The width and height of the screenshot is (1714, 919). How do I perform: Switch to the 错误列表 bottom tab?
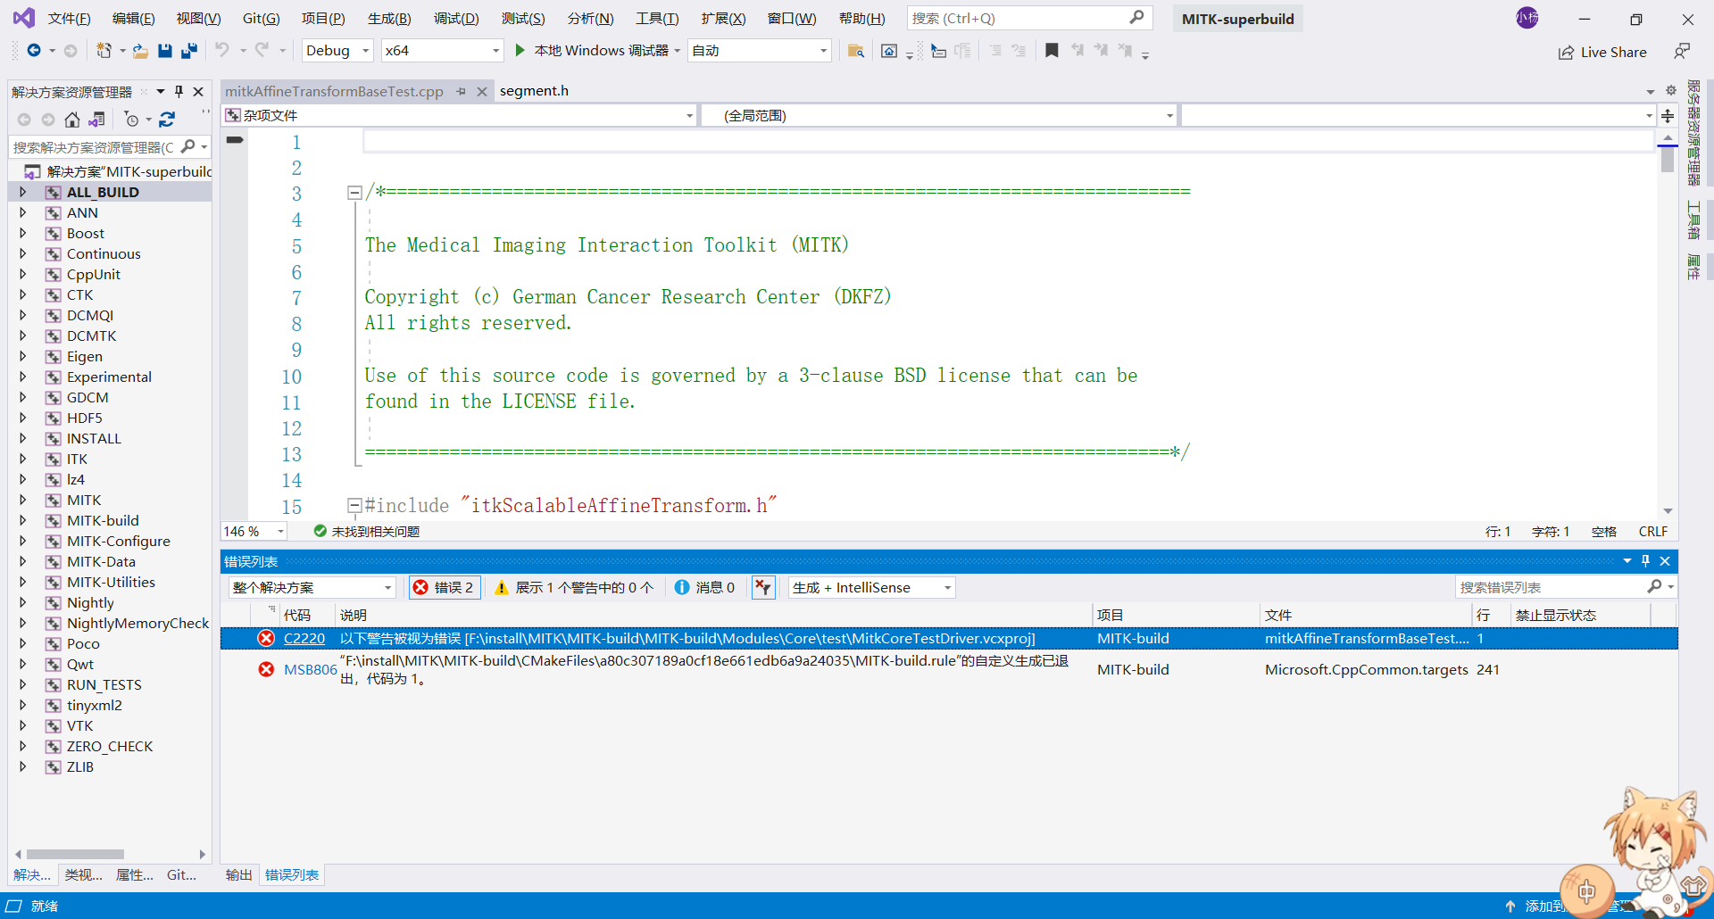292,874
